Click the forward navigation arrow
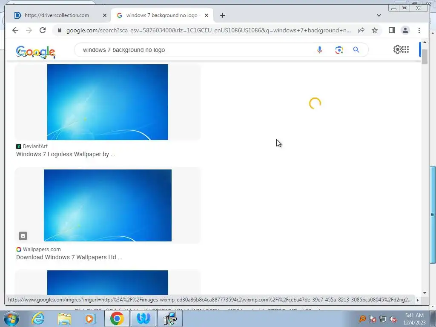436x327 pixels. point(29,30)
